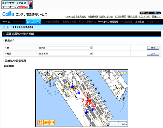The height and width of the screenshot is (128, 163).
Task: Open the マイページ nav tab
Action: (18, 22)
